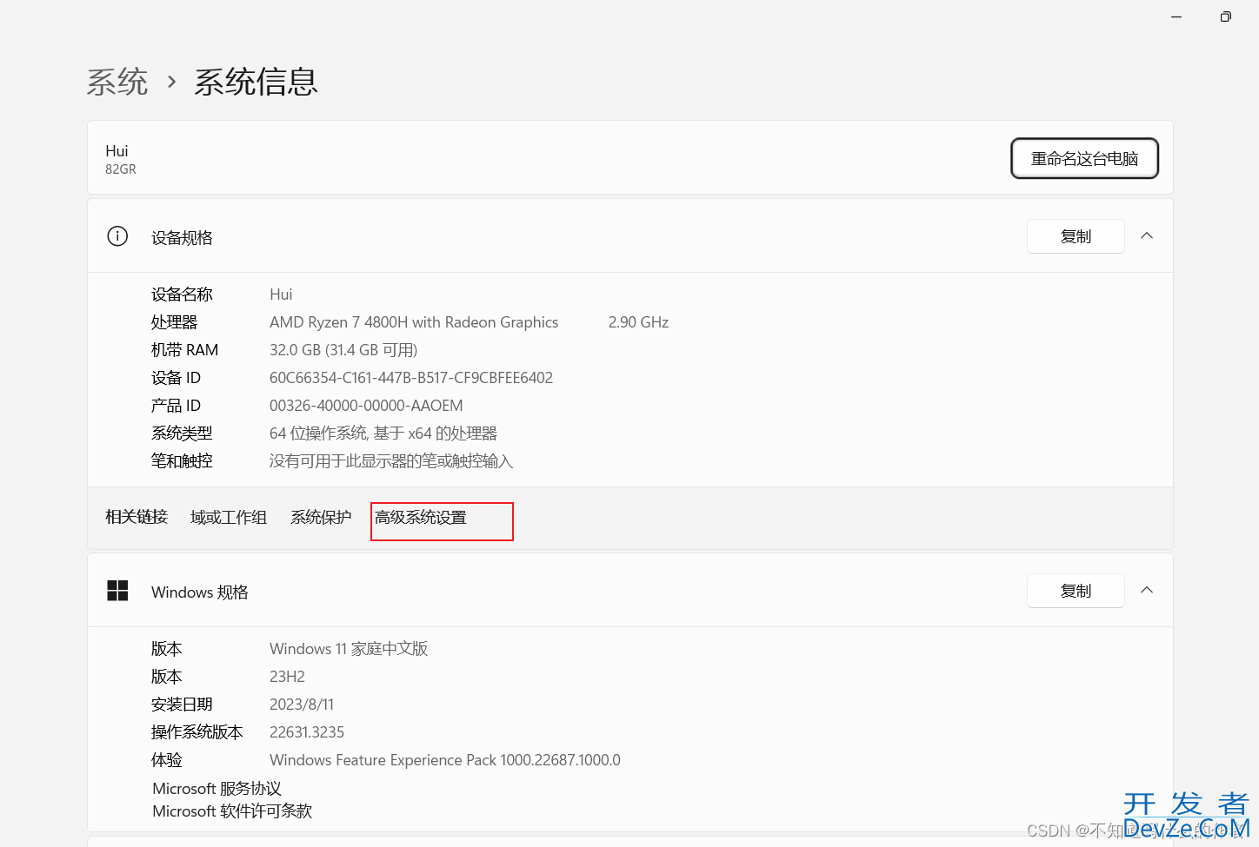The height and width of the screenshot is (847, 1259).
Task: Select OS build 22631.3235
Action: [307, 732]
